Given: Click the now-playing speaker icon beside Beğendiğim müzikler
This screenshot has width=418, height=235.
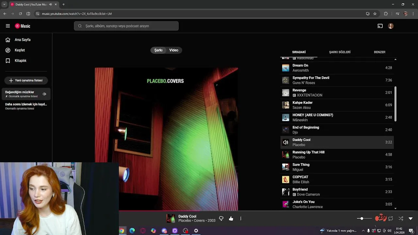Looking at the screenshot, I should click(44, 94).
